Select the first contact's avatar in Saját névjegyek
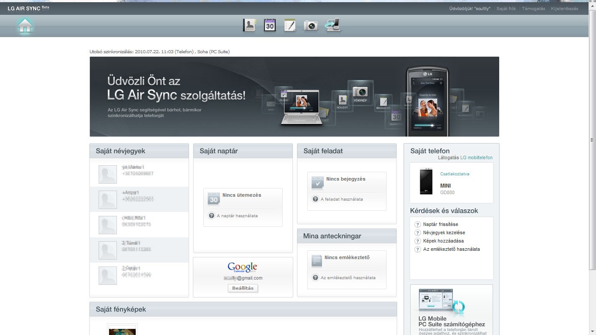Viewport: 596px width, 335px height. (108, 174)
